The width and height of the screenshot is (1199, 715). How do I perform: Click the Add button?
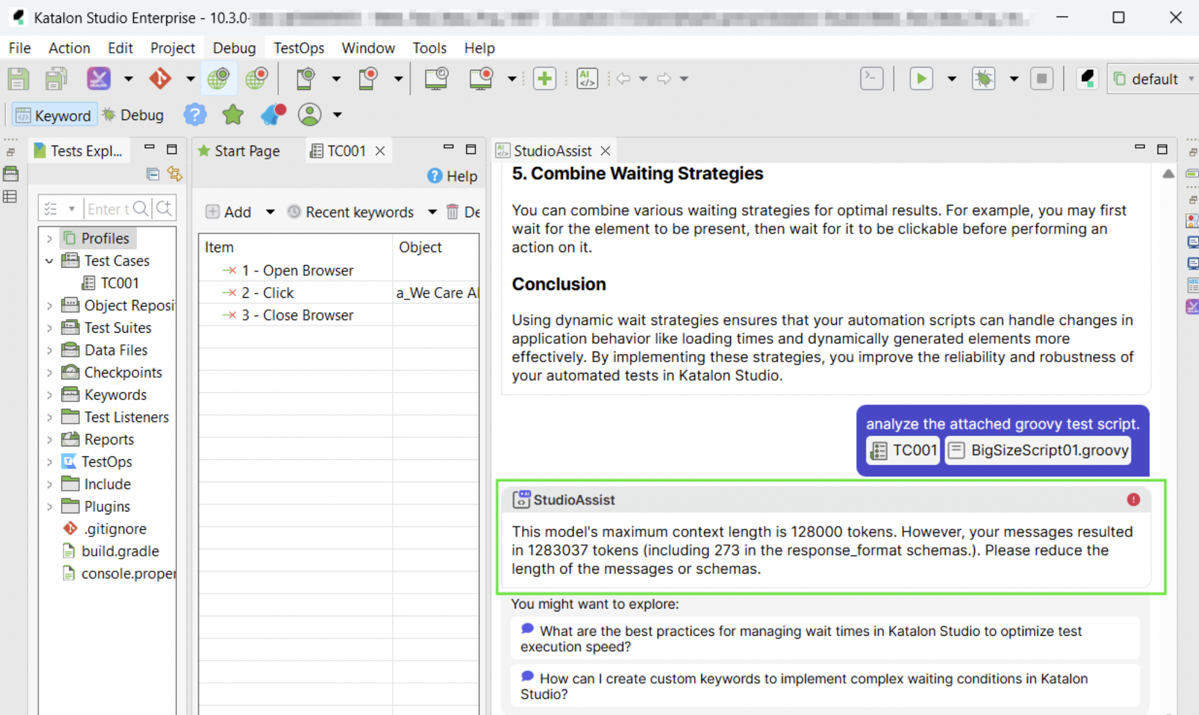pos(228,212)
